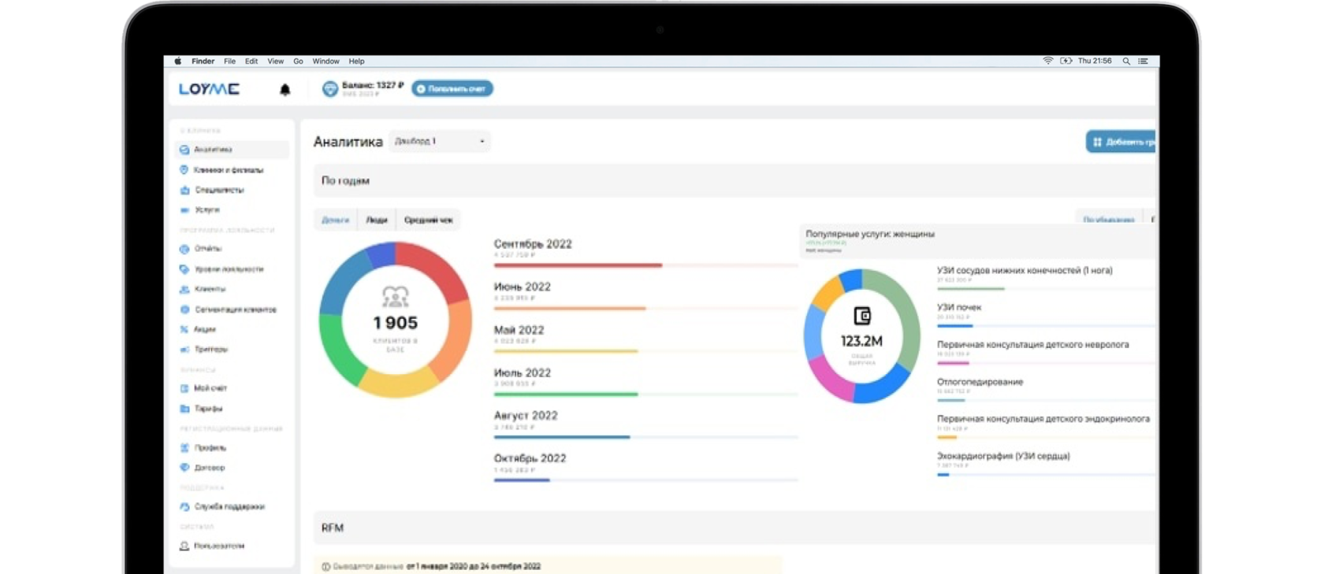Viewport: 1324px width, 574px height.
Task: Click the yellow segment of clients donut
Action: pyautogui.click(x=399, y=384)
